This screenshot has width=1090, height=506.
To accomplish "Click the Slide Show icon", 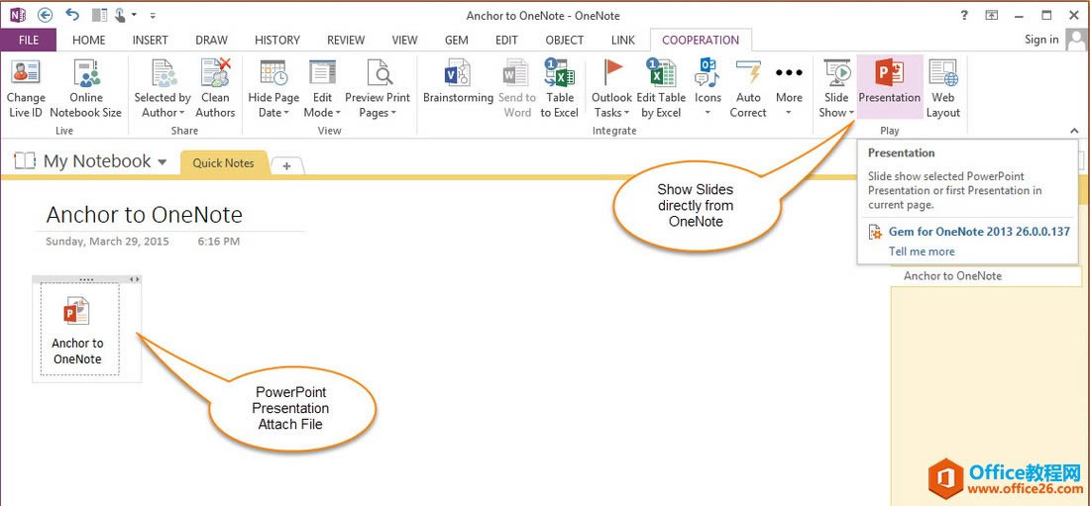I will (x=837, y=73).
